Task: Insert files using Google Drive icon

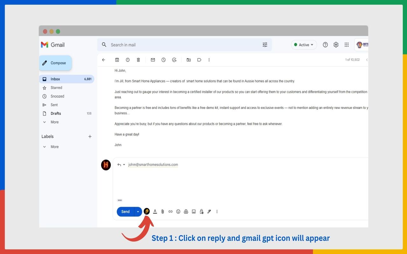Action: coord(186,211)
